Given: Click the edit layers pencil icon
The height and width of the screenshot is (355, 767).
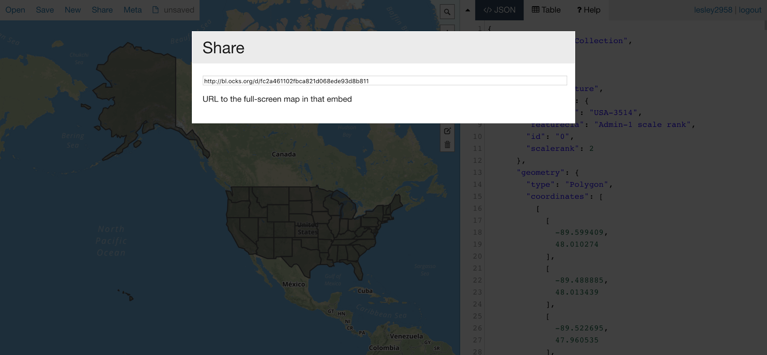Looking at the screenshot, I should tap(447, 131).
